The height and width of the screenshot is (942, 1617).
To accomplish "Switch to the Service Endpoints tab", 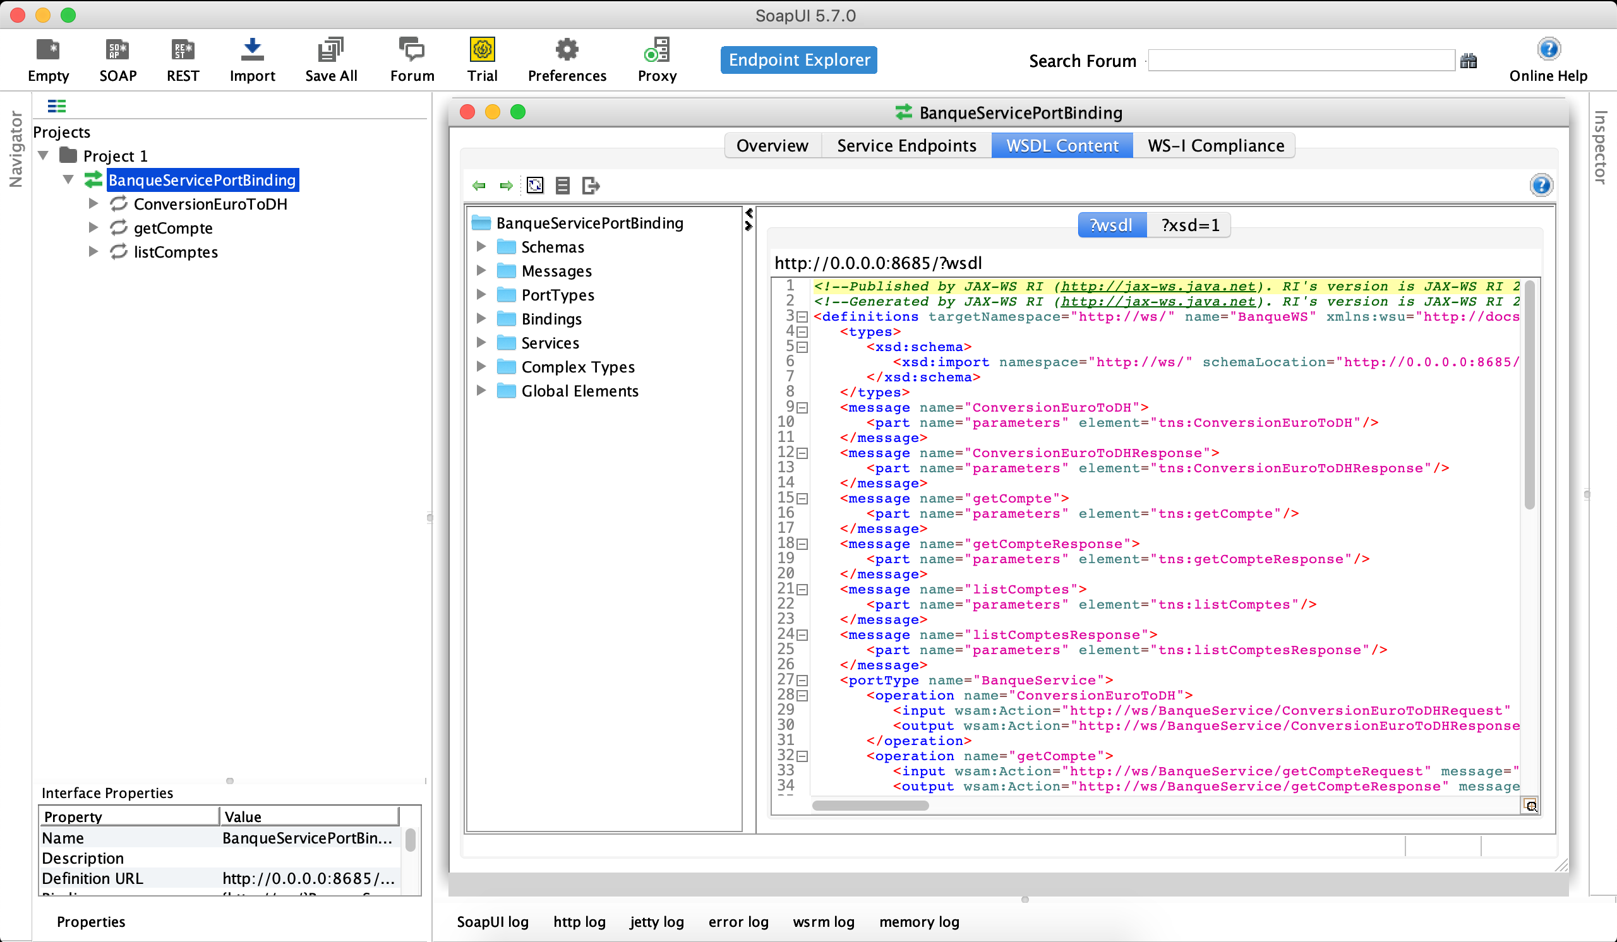I will pyautogui.click(x=906, y=146).
